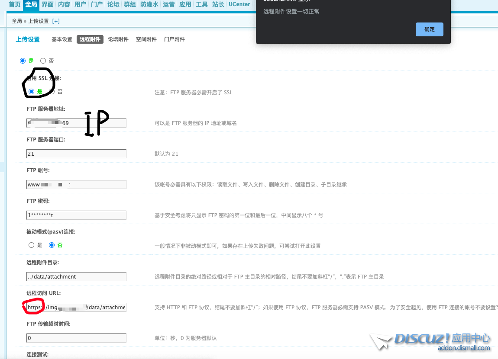Viewport: 498px width, 359px height.
Task: Open the 首页 top navigation menu
Action: pos(15,4)
